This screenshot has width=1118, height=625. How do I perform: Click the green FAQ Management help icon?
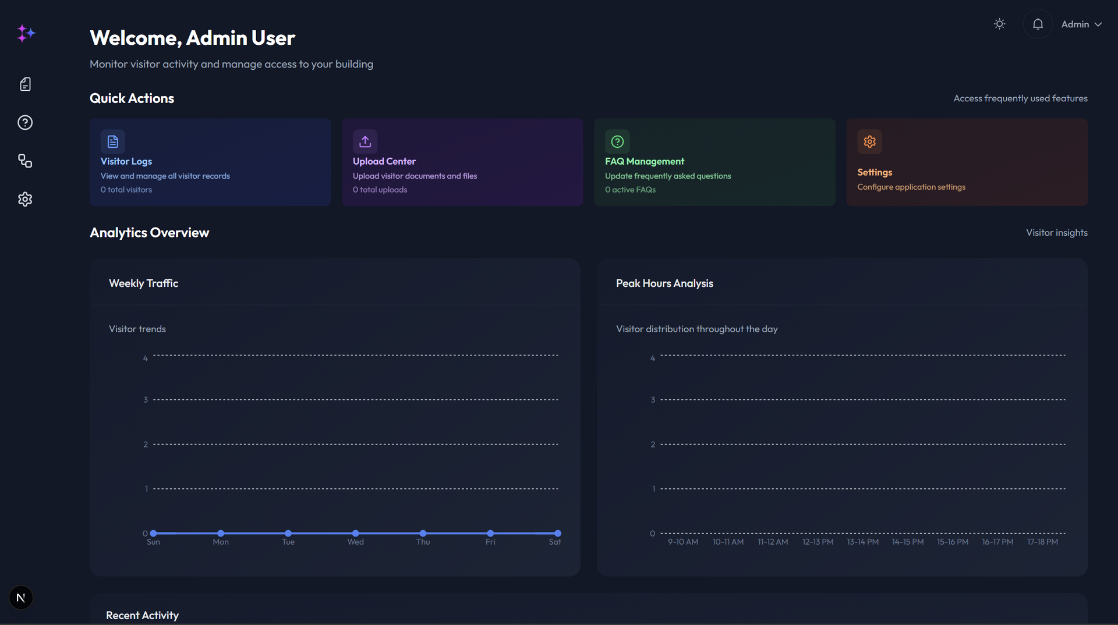tap(617, 141)
